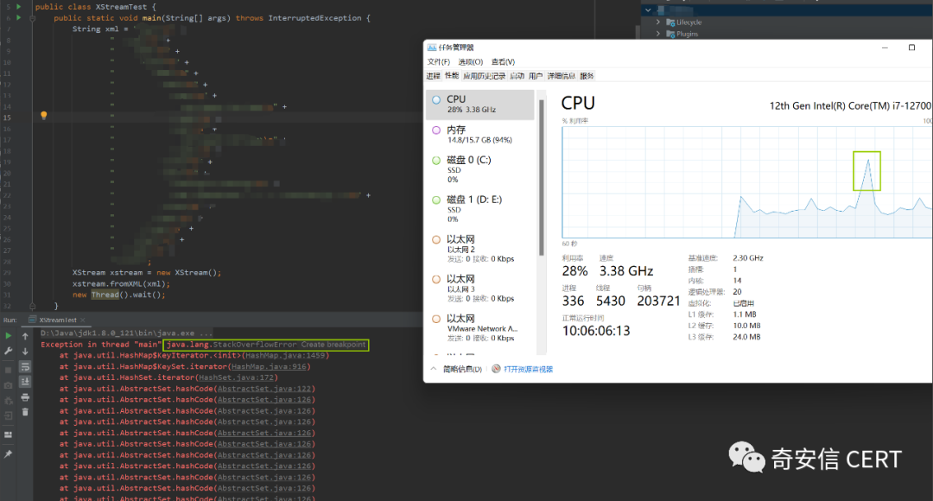This screenshot has width=933, height=501.
Task: Click the yellow lightbulb intention icon
Action: pos(43,116)
